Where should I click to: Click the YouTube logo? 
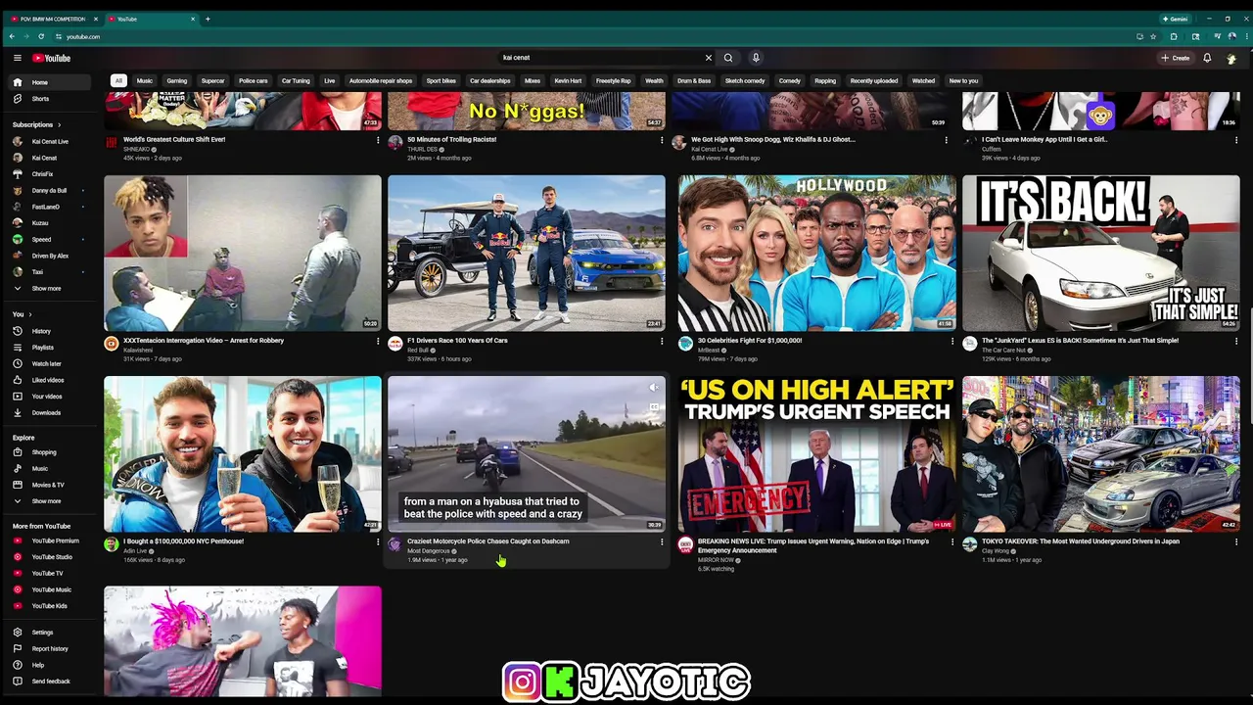pyautogui.click(x=51, y=58)
